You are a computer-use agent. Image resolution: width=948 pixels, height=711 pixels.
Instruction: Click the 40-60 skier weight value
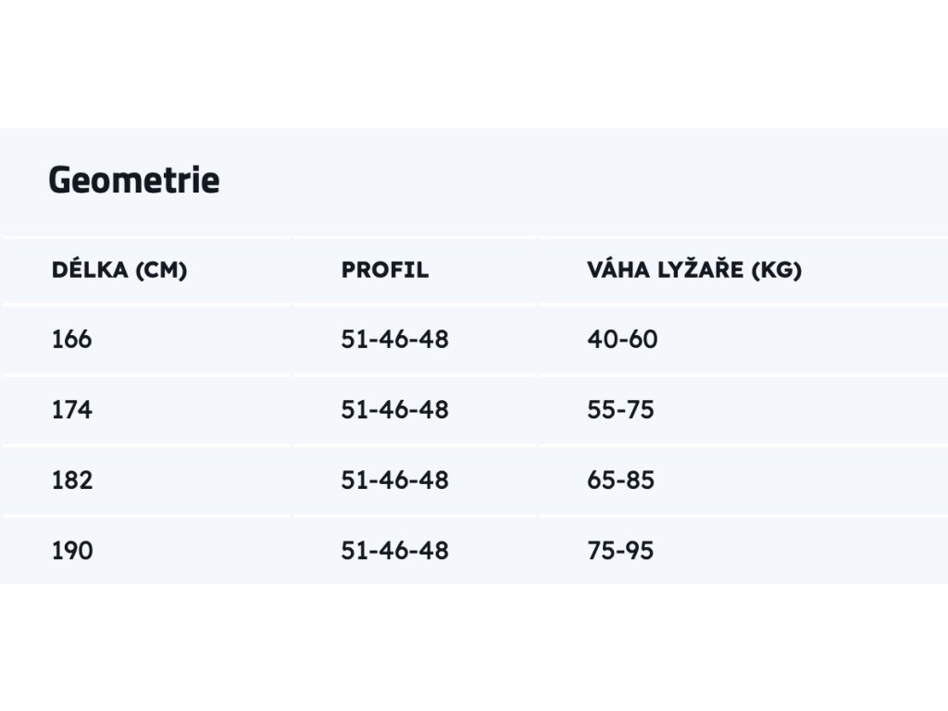pos(622,339)
